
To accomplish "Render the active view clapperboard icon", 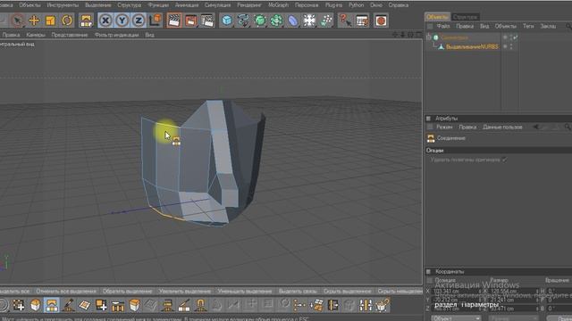I will tap(174, 21).
